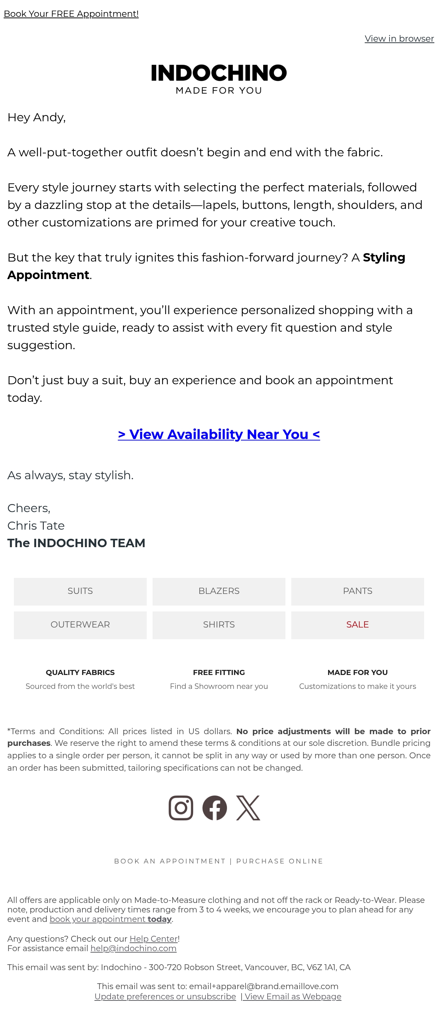Click BOOK AN APPOINTMENT footer link
The width and height of the screenshot is (438, 1022).
tap(170, 861)
